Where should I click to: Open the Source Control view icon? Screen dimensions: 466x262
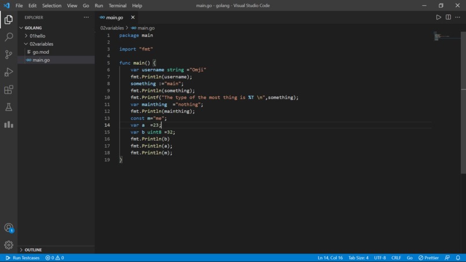(x=9, y=54)
